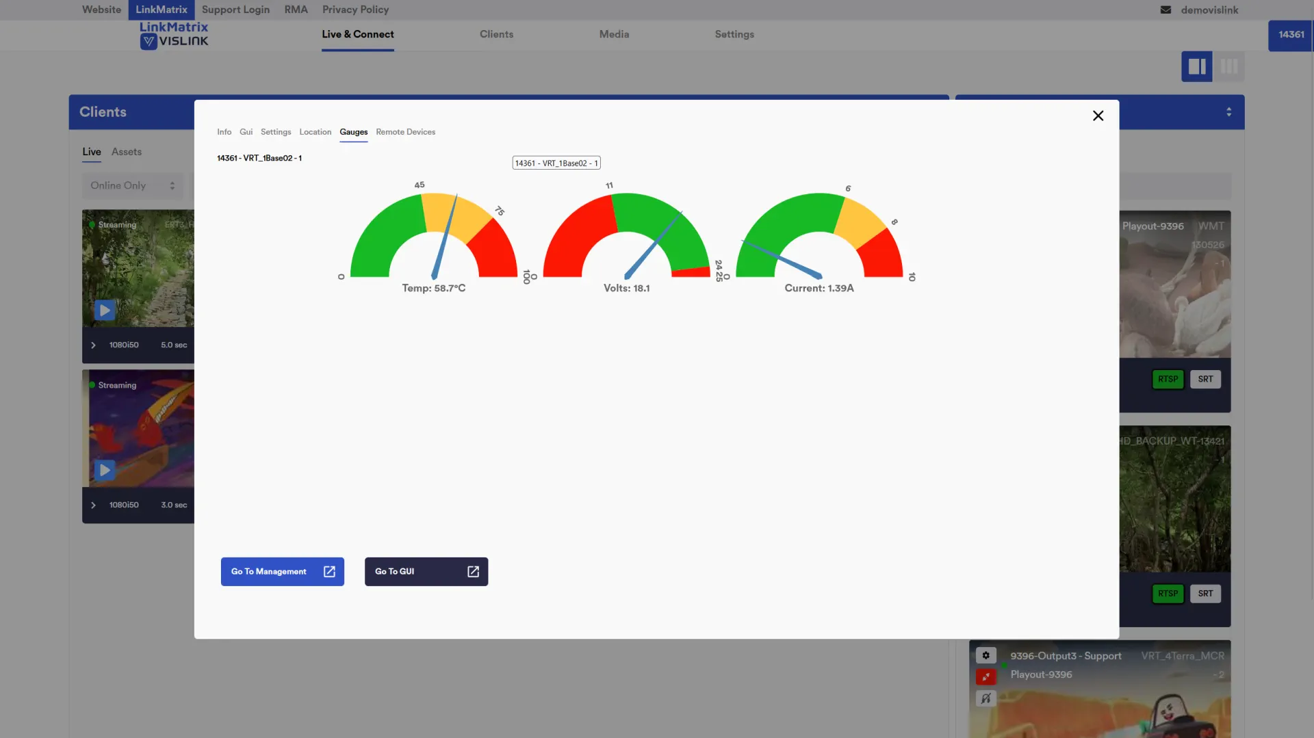Viewport: 1314px width, 738px height.
Task: Click the Go To Management button
Action: (269, 571)
